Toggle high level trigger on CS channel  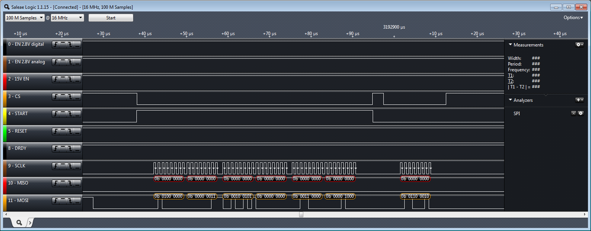click(63, 96)
